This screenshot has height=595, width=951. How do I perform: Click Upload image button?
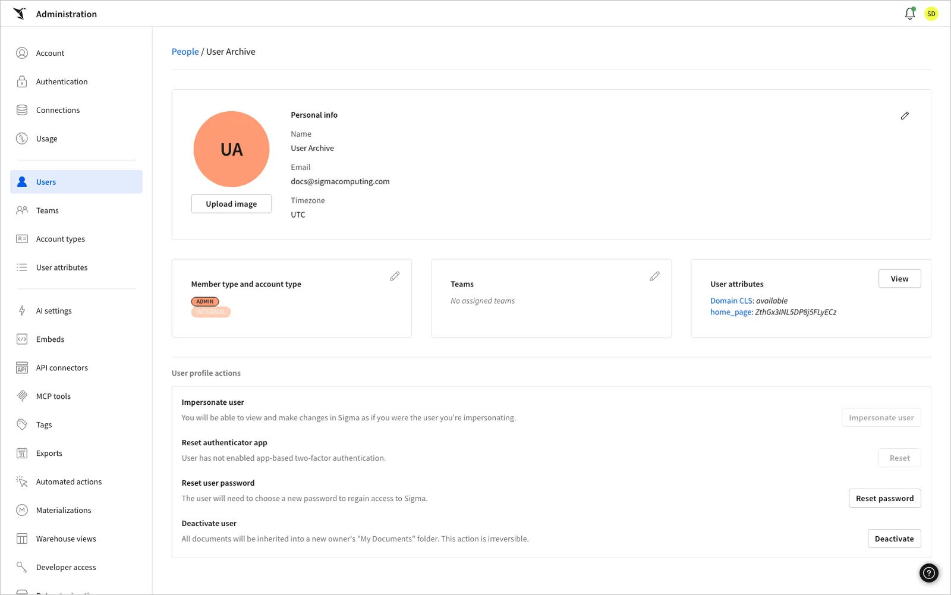231,204
